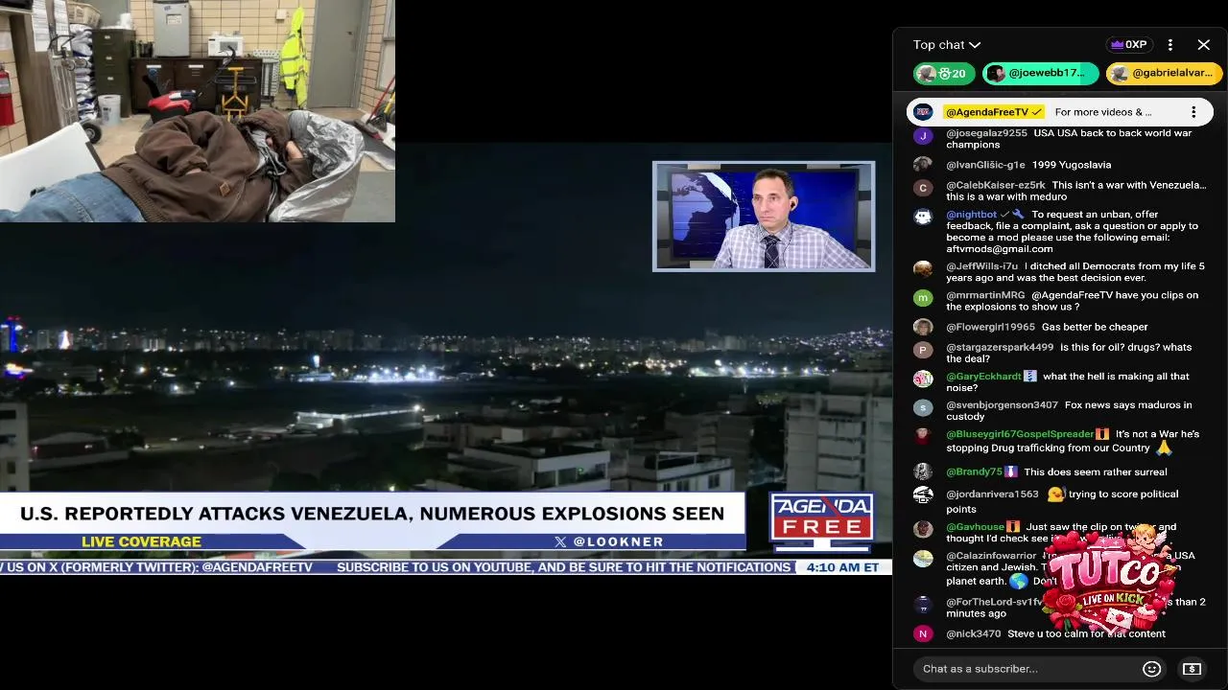Click the @AgendaFreeTV highlighted channel name
This screenshot has height=690, width=1228.
pyautogui.click(x=994, y=112)
